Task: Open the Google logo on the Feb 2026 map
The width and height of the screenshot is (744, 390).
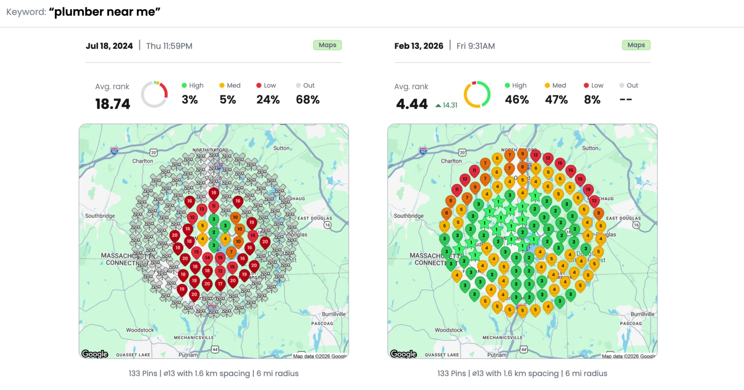Action: [404, 354]
